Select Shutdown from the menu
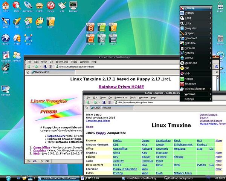The width and height of the screenshot is (226, 181). 196,84
